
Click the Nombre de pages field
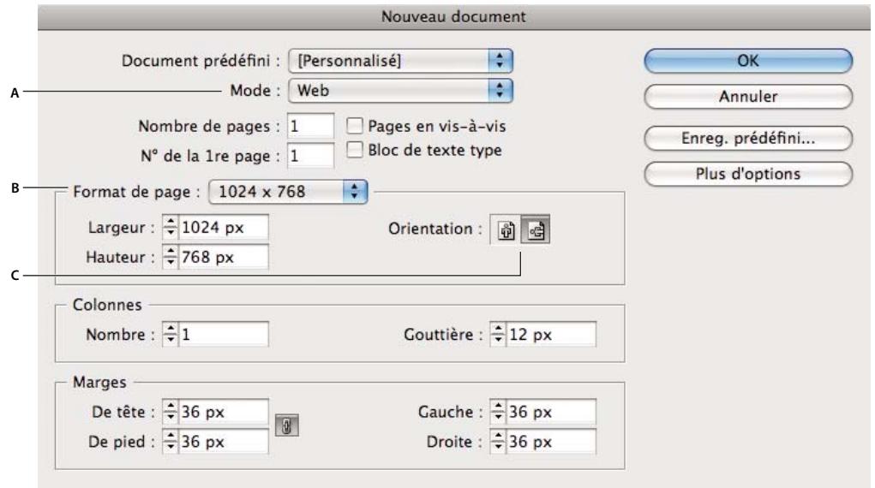point(311,126)
